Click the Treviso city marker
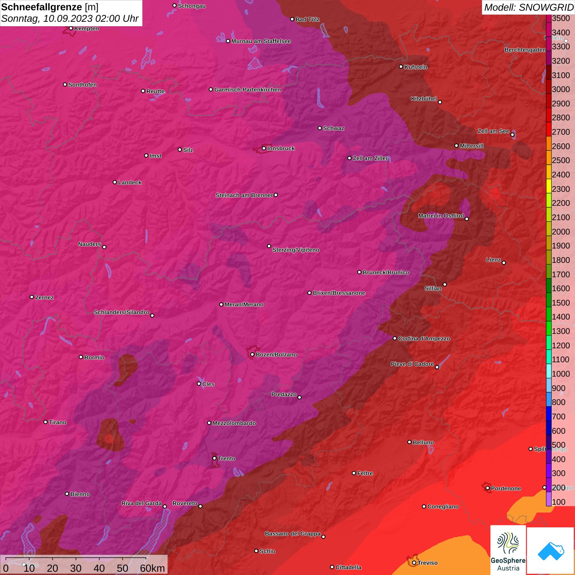This screenshot has height=575, width=575. 414,563
